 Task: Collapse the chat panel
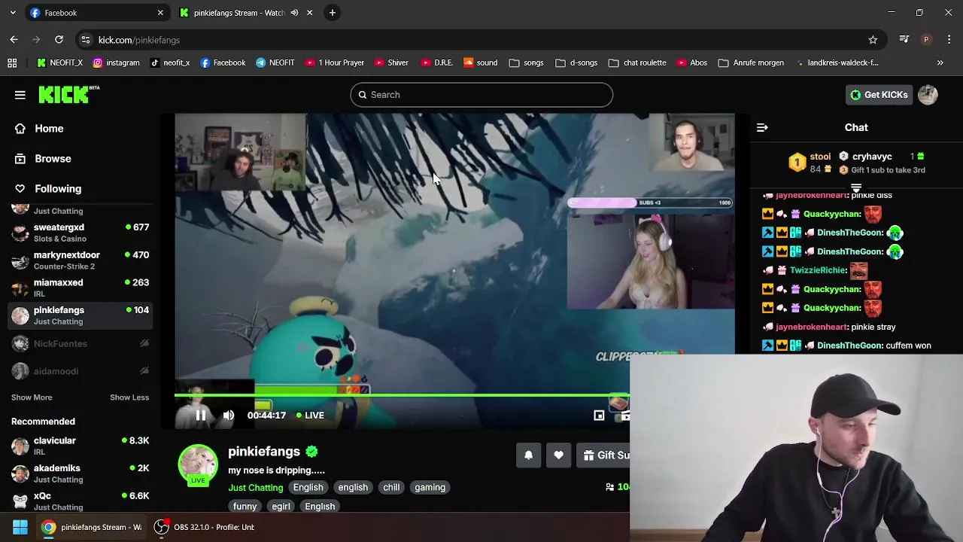(x=762, y=128)
